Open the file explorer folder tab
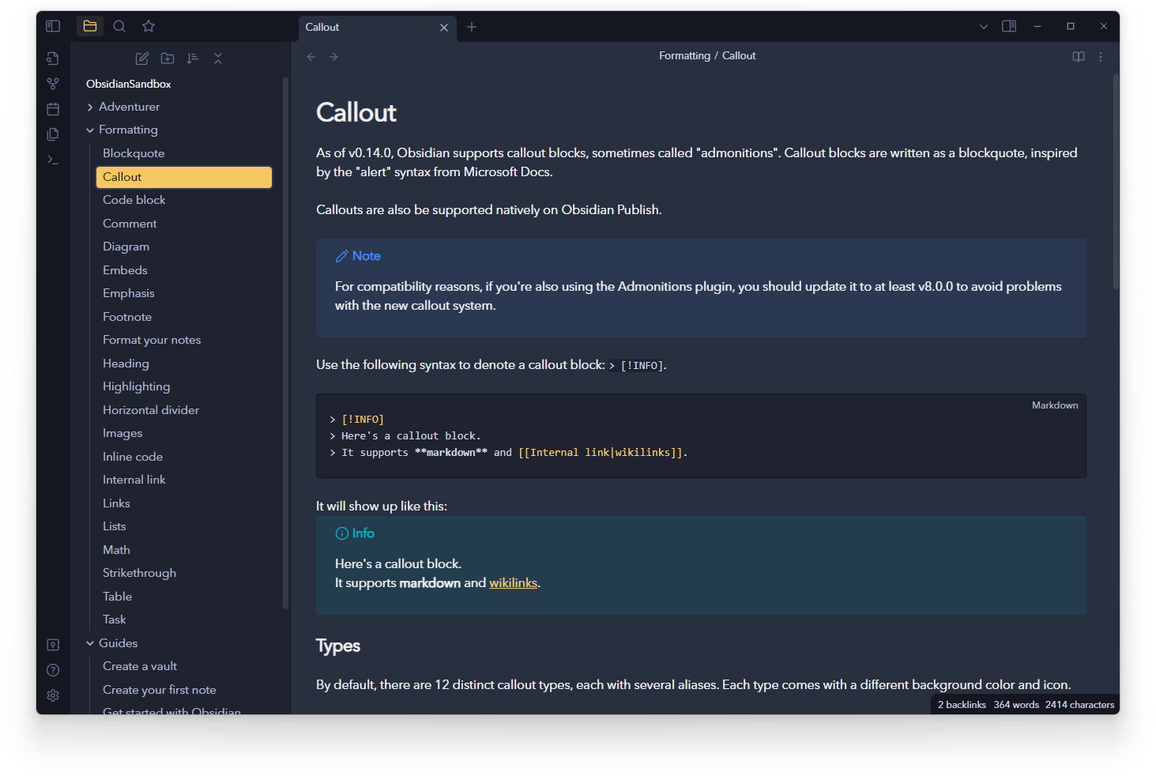This screenshot has height=776, width=1156. point(90,26)
